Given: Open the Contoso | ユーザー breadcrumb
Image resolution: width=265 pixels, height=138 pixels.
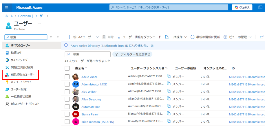Looking at the screenshot, I should 32,16.
